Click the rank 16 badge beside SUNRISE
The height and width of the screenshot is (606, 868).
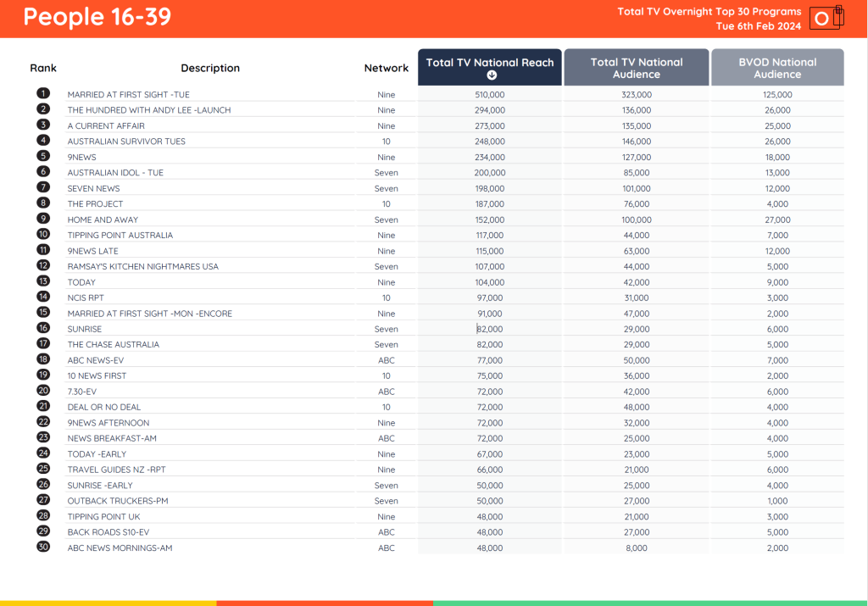coord(43,329)
